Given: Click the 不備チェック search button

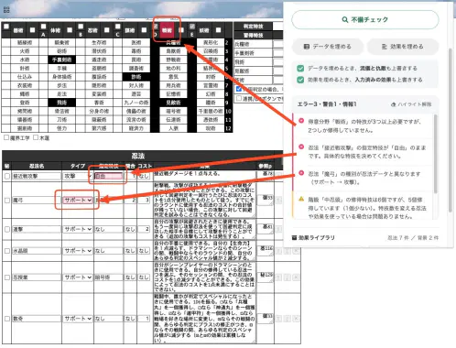Looking at the screenshot, I should click(365, 20).
